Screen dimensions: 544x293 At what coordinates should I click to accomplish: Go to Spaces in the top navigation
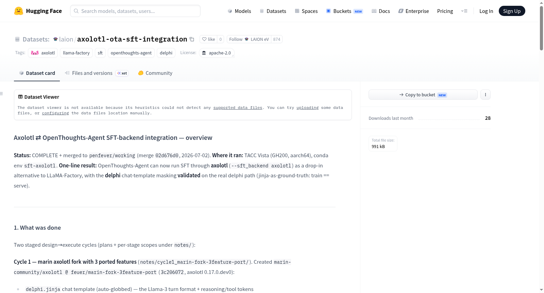click(306, 11)
